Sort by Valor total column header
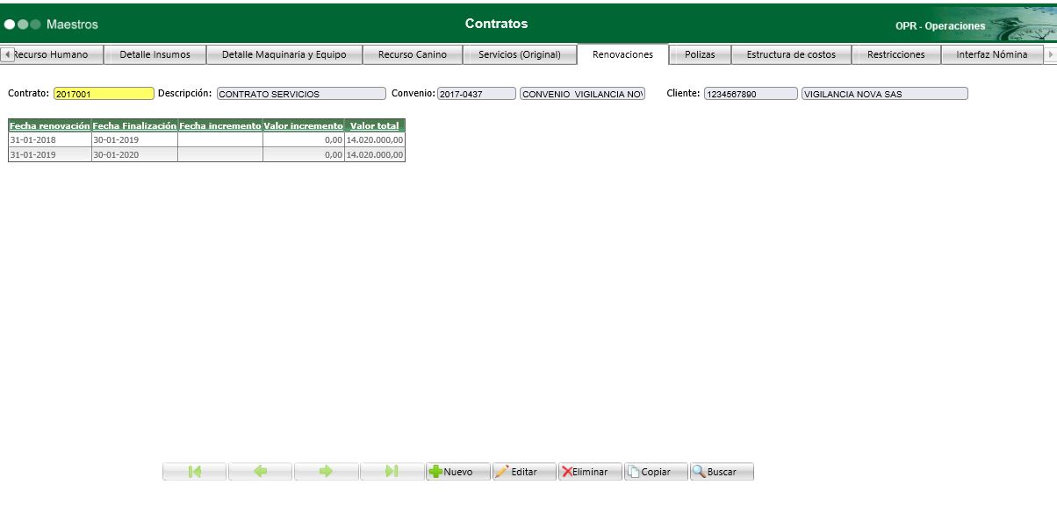1057x513 pixels. tap(375, 126)
